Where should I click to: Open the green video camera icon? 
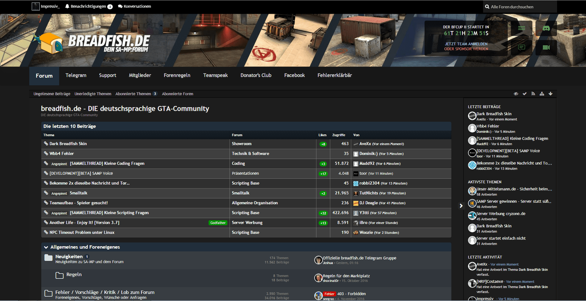click(x=546, y=47)
